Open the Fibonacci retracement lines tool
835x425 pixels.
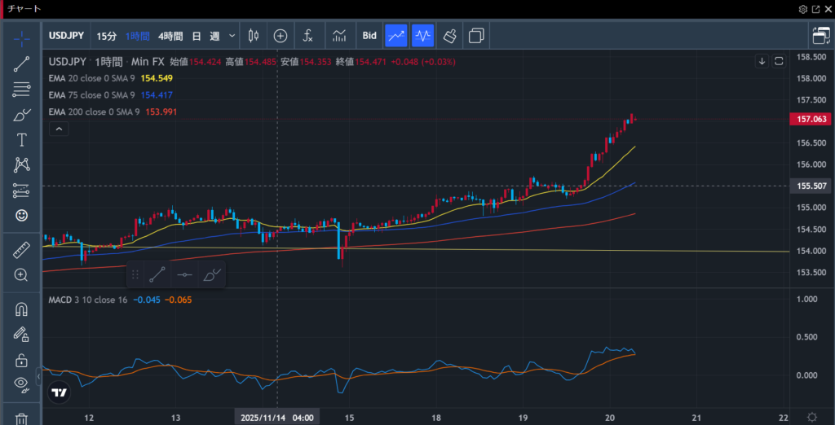(22, 90)
